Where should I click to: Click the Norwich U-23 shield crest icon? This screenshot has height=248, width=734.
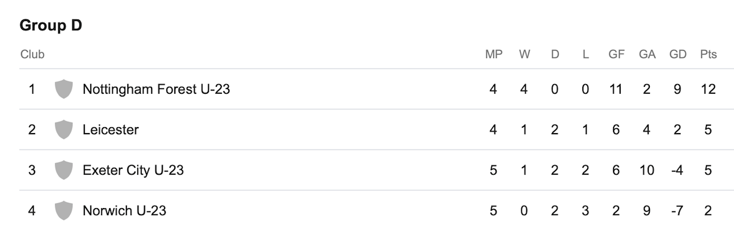(64, 210)
